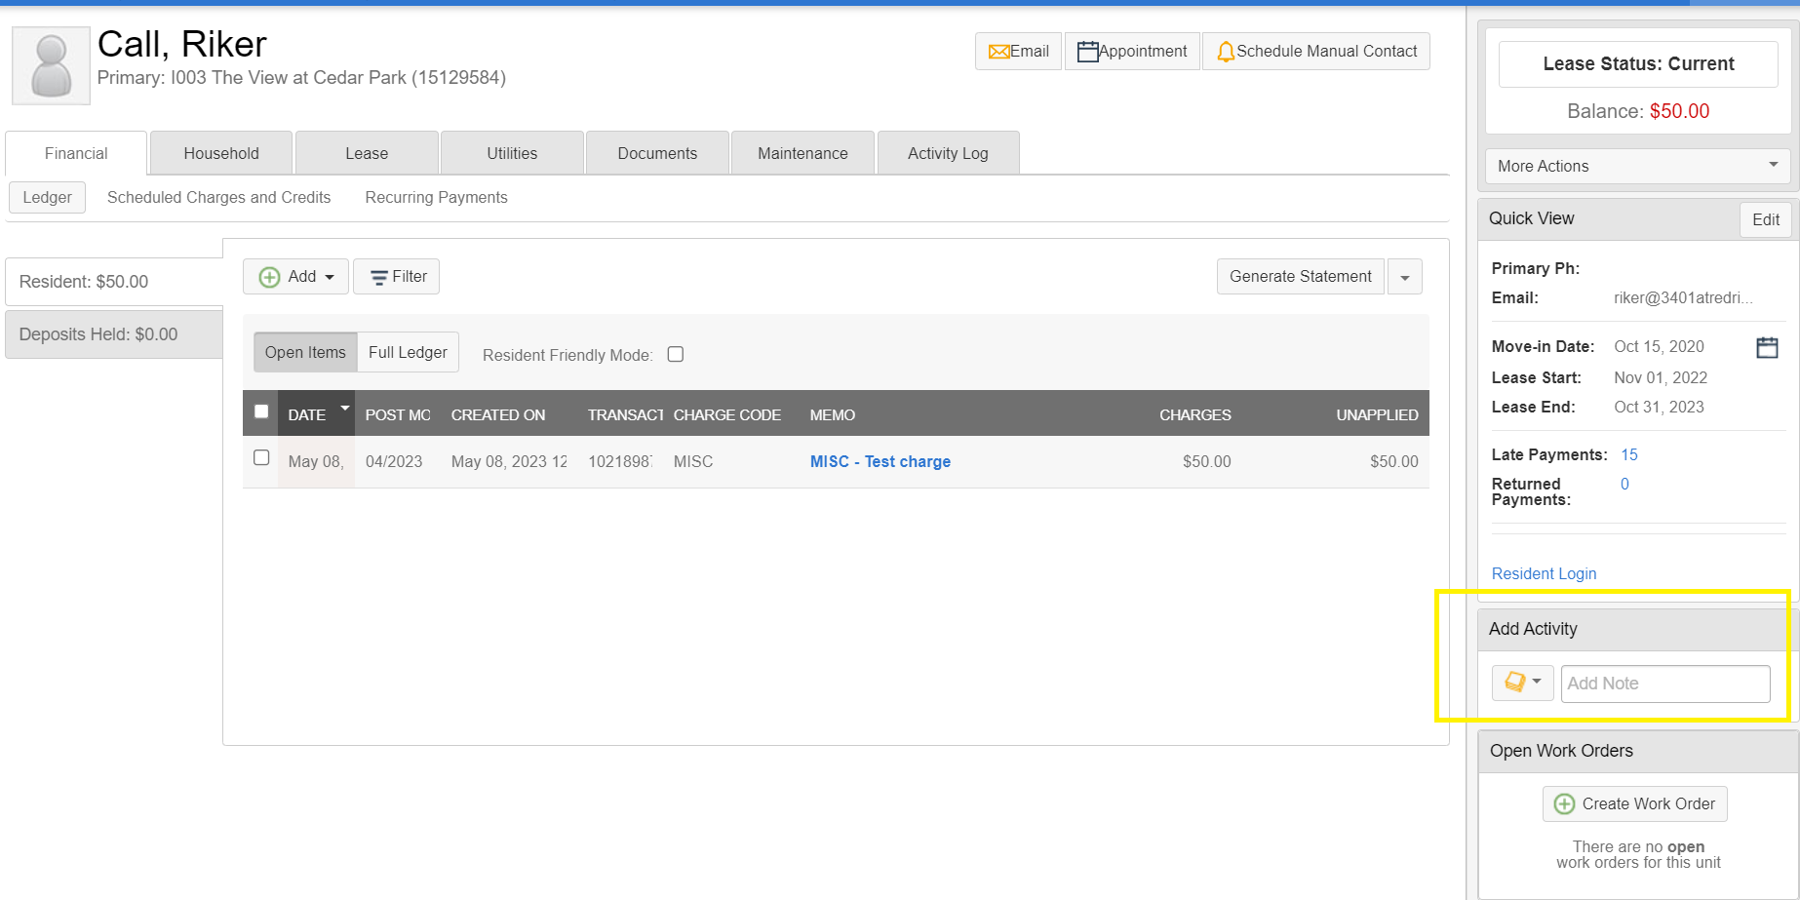Click the Returned Payments count 0
Screen dimensions: 1800x900
pyautogui.click(x=1624, y=484)
